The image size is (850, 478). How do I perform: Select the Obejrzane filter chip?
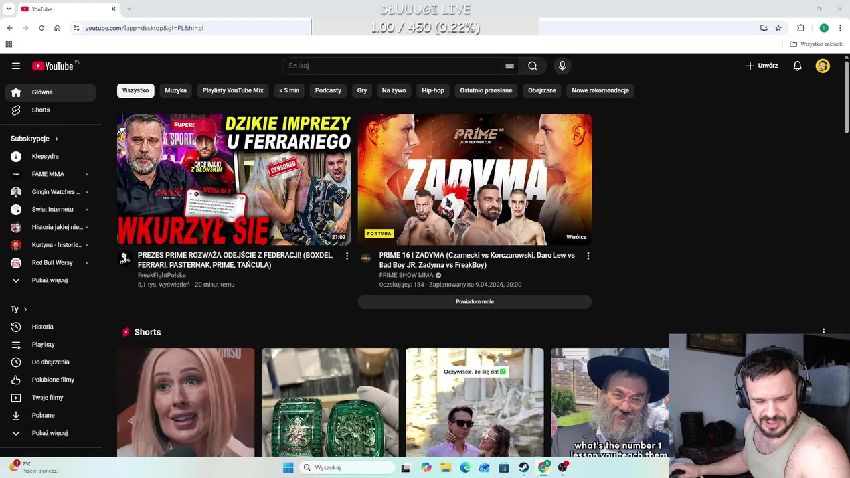(x=542, y=90)
